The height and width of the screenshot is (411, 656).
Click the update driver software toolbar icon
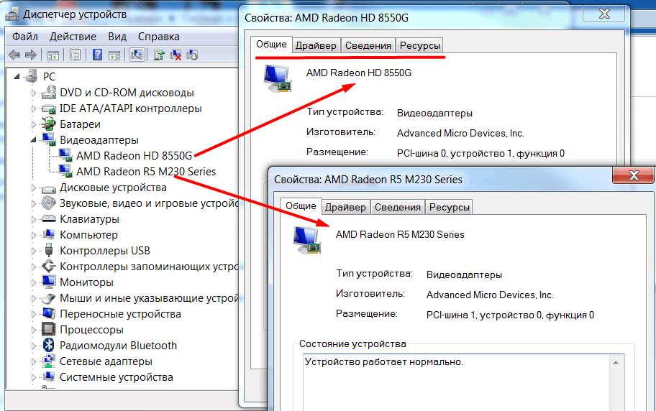click(x=159, y=55)
